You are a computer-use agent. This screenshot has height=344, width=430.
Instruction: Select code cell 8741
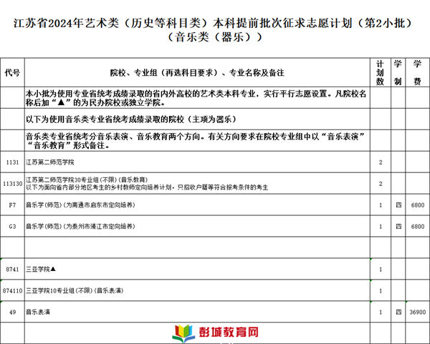coord(12,270)
